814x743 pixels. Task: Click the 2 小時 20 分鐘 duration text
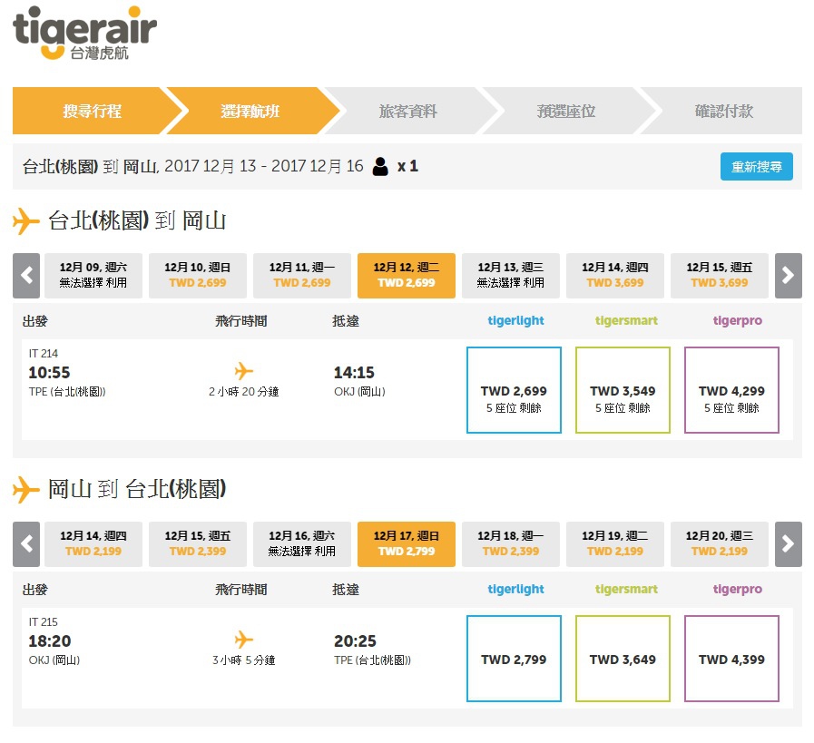[243, 392]
